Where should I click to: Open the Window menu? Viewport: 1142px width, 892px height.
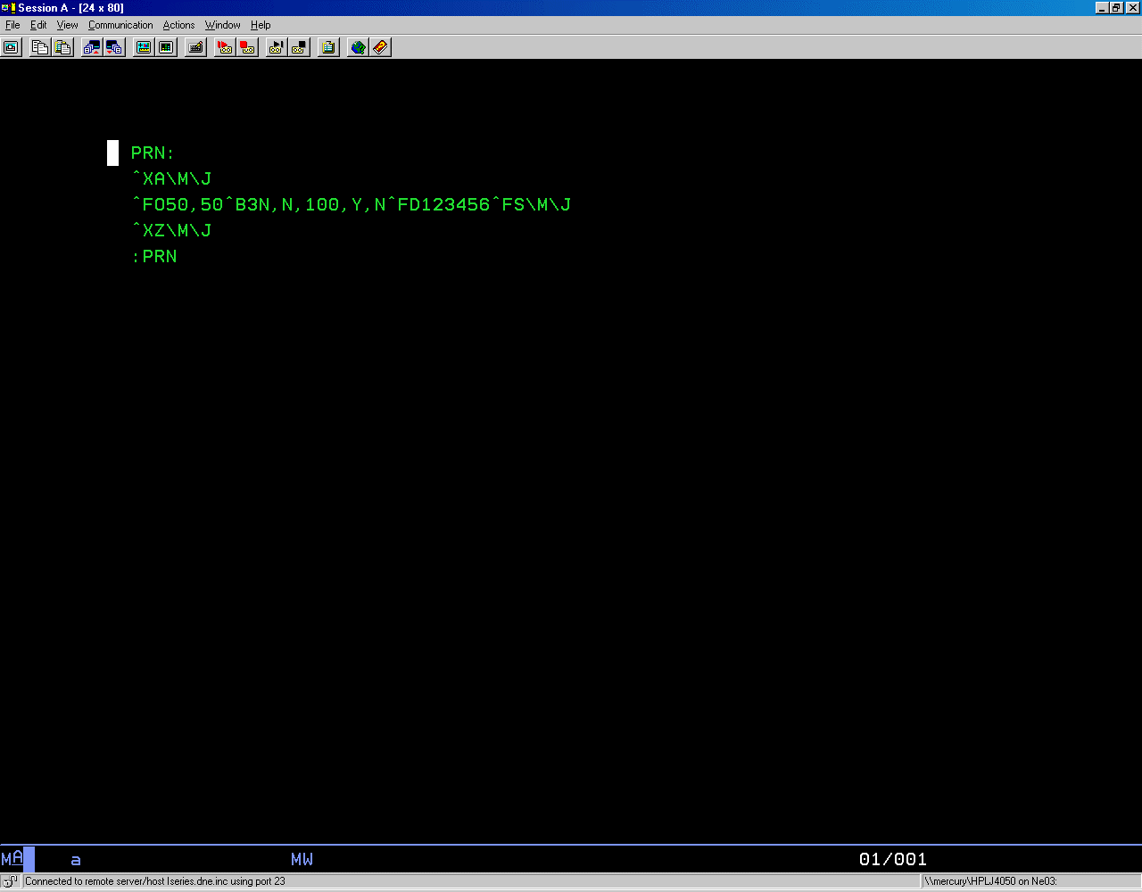point(222,25)
